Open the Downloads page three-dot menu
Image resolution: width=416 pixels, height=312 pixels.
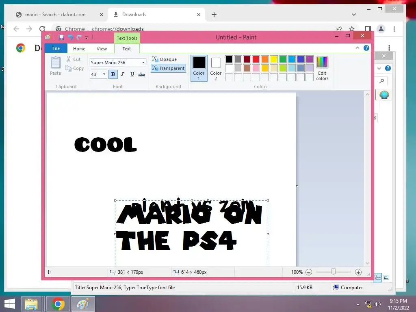pos(389,48)
